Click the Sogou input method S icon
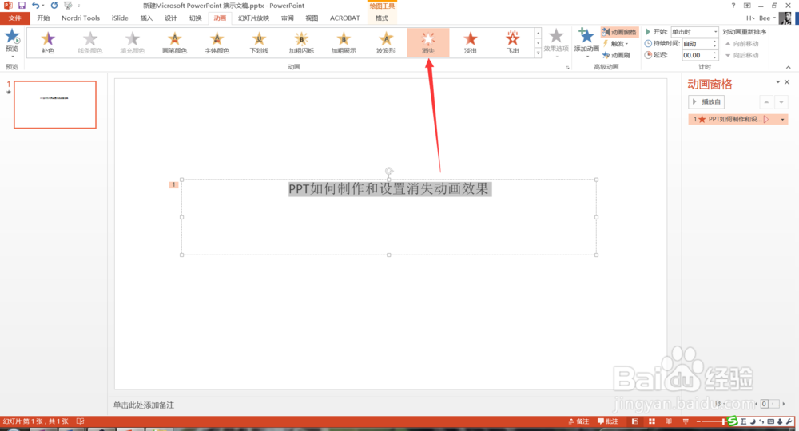The height and width of the screenshot is (431, 799). coord(732,421)
